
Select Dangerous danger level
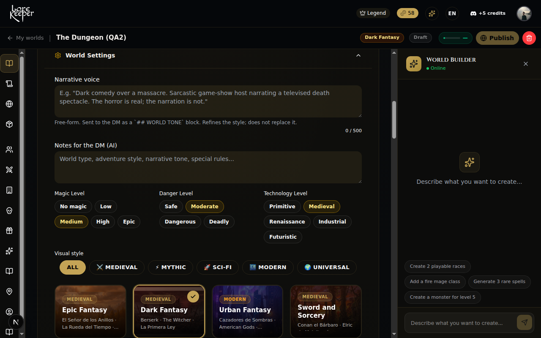click(x=180, y=222)
